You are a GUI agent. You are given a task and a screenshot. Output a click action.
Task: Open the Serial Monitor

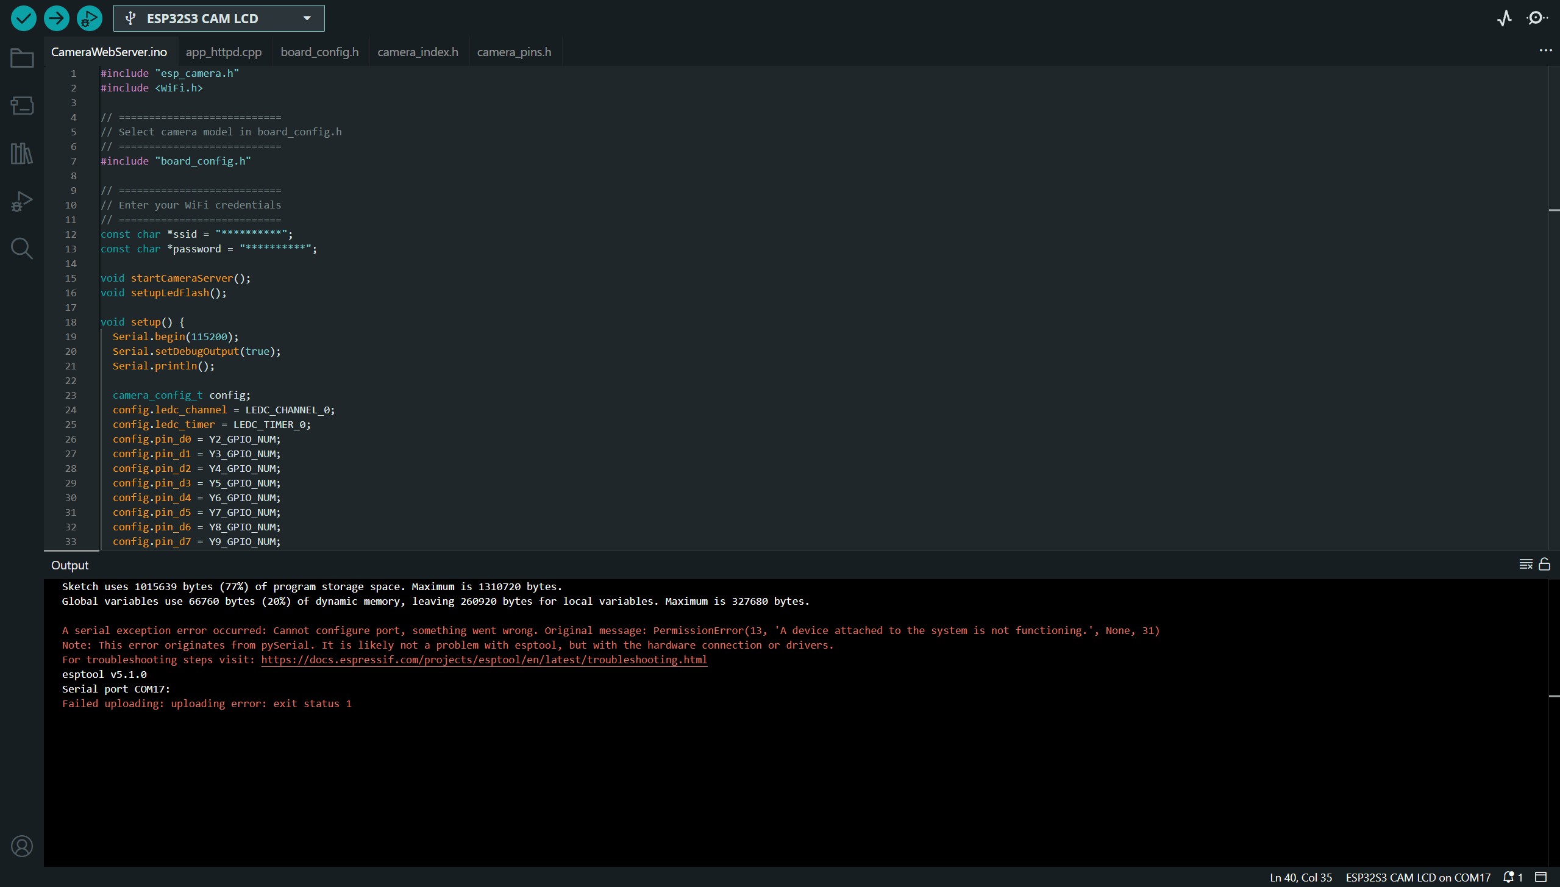(1537, 18)
